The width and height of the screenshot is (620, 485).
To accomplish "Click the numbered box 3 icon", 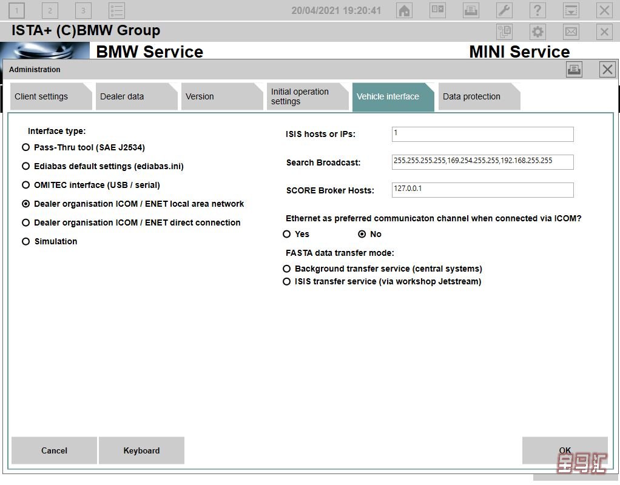I will 83,11.
